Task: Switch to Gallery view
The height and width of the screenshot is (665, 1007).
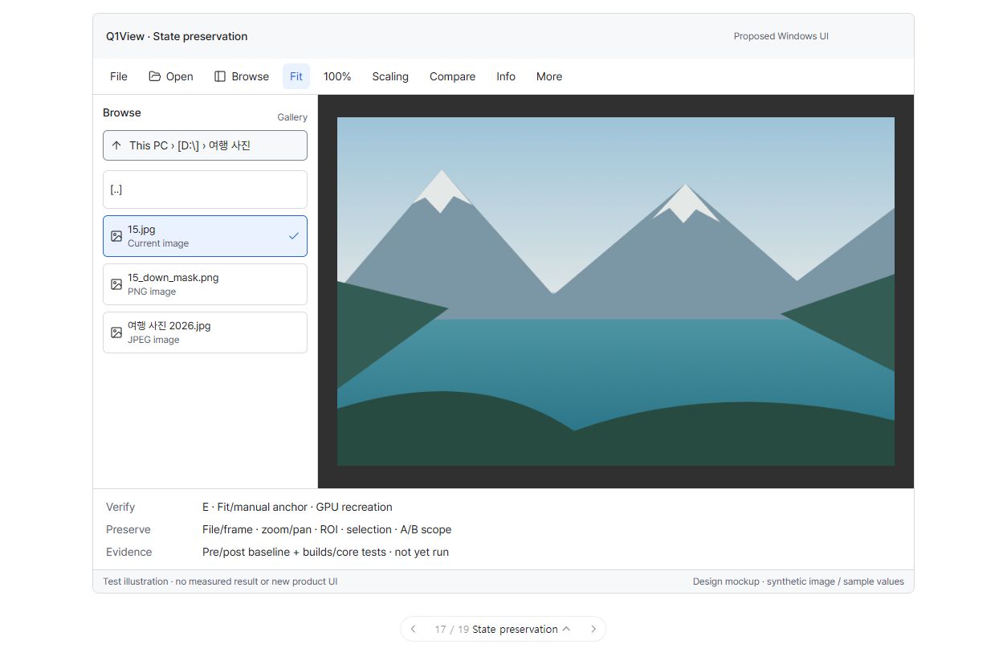Action: point(292,117)
